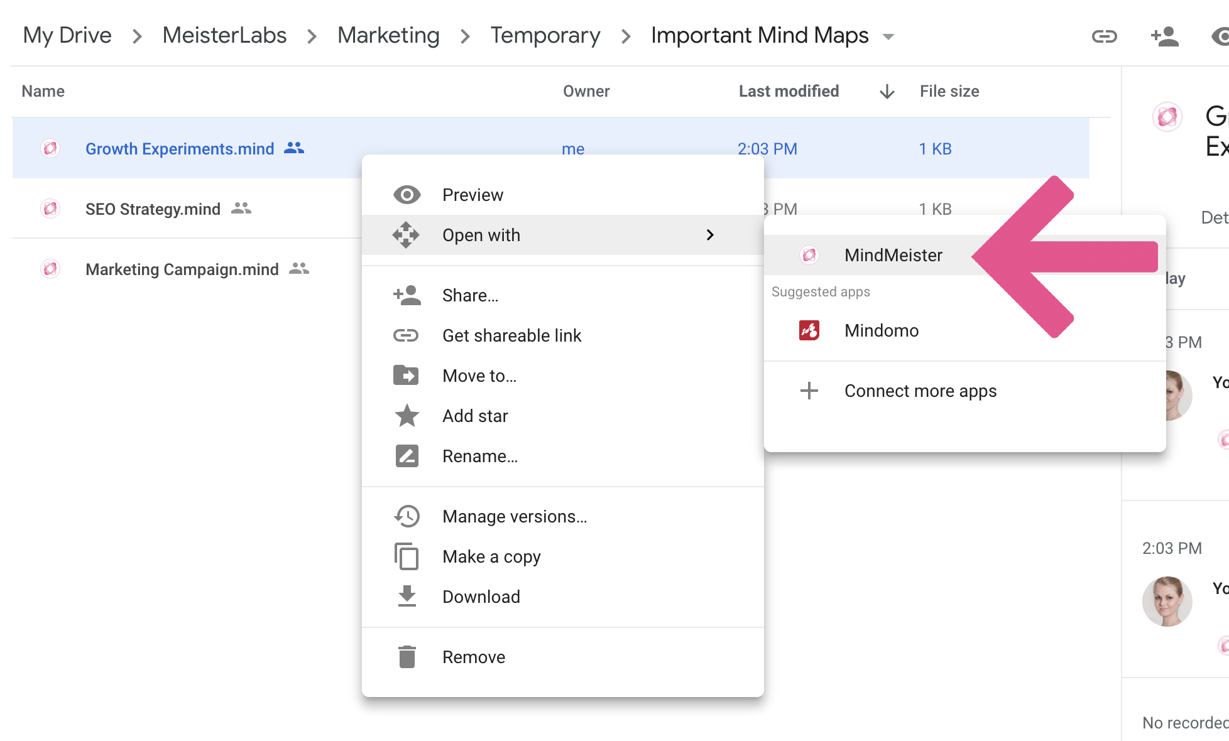Image resolution: width=1229 pixels, height=741 pixels.
Task: Select Connect more apps
Action: coord(965,391)
